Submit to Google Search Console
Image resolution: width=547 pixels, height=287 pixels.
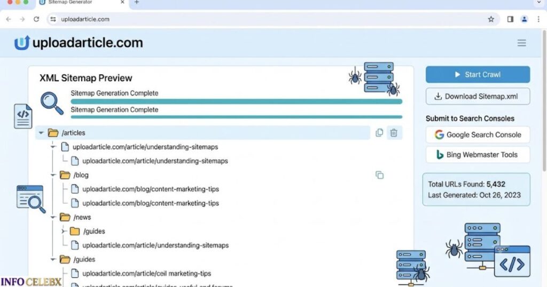pos(478,135)
